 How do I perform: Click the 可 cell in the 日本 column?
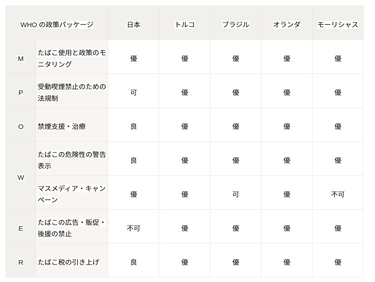click(x=134, y=93)
